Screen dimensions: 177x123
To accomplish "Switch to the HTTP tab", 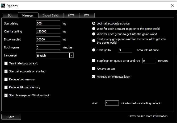I will pos(71,15).
